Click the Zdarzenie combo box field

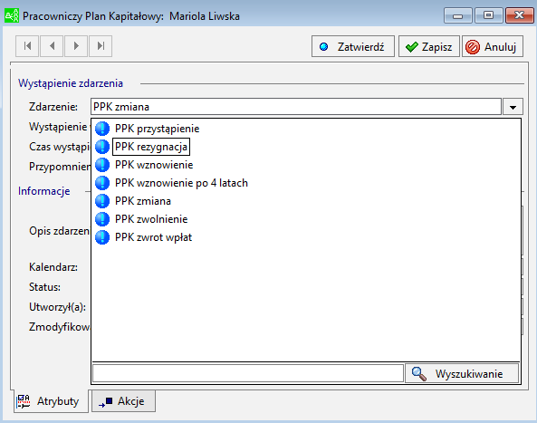[296, 107]
